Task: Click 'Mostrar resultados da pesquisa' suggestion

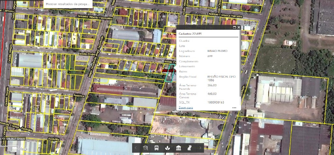Action: (x=68, y=4)
